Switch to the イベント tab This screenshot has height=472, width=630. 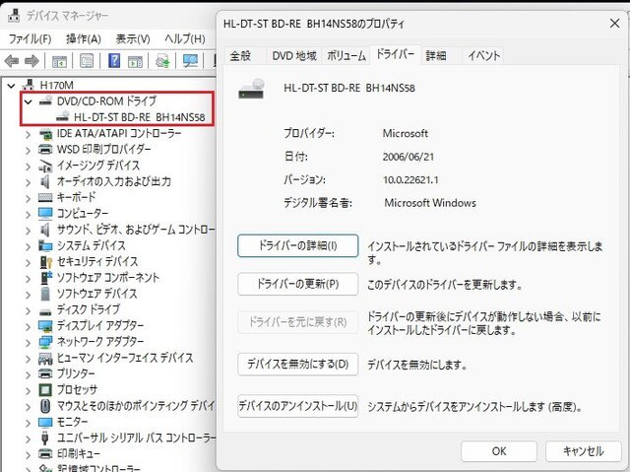point(483,55)
